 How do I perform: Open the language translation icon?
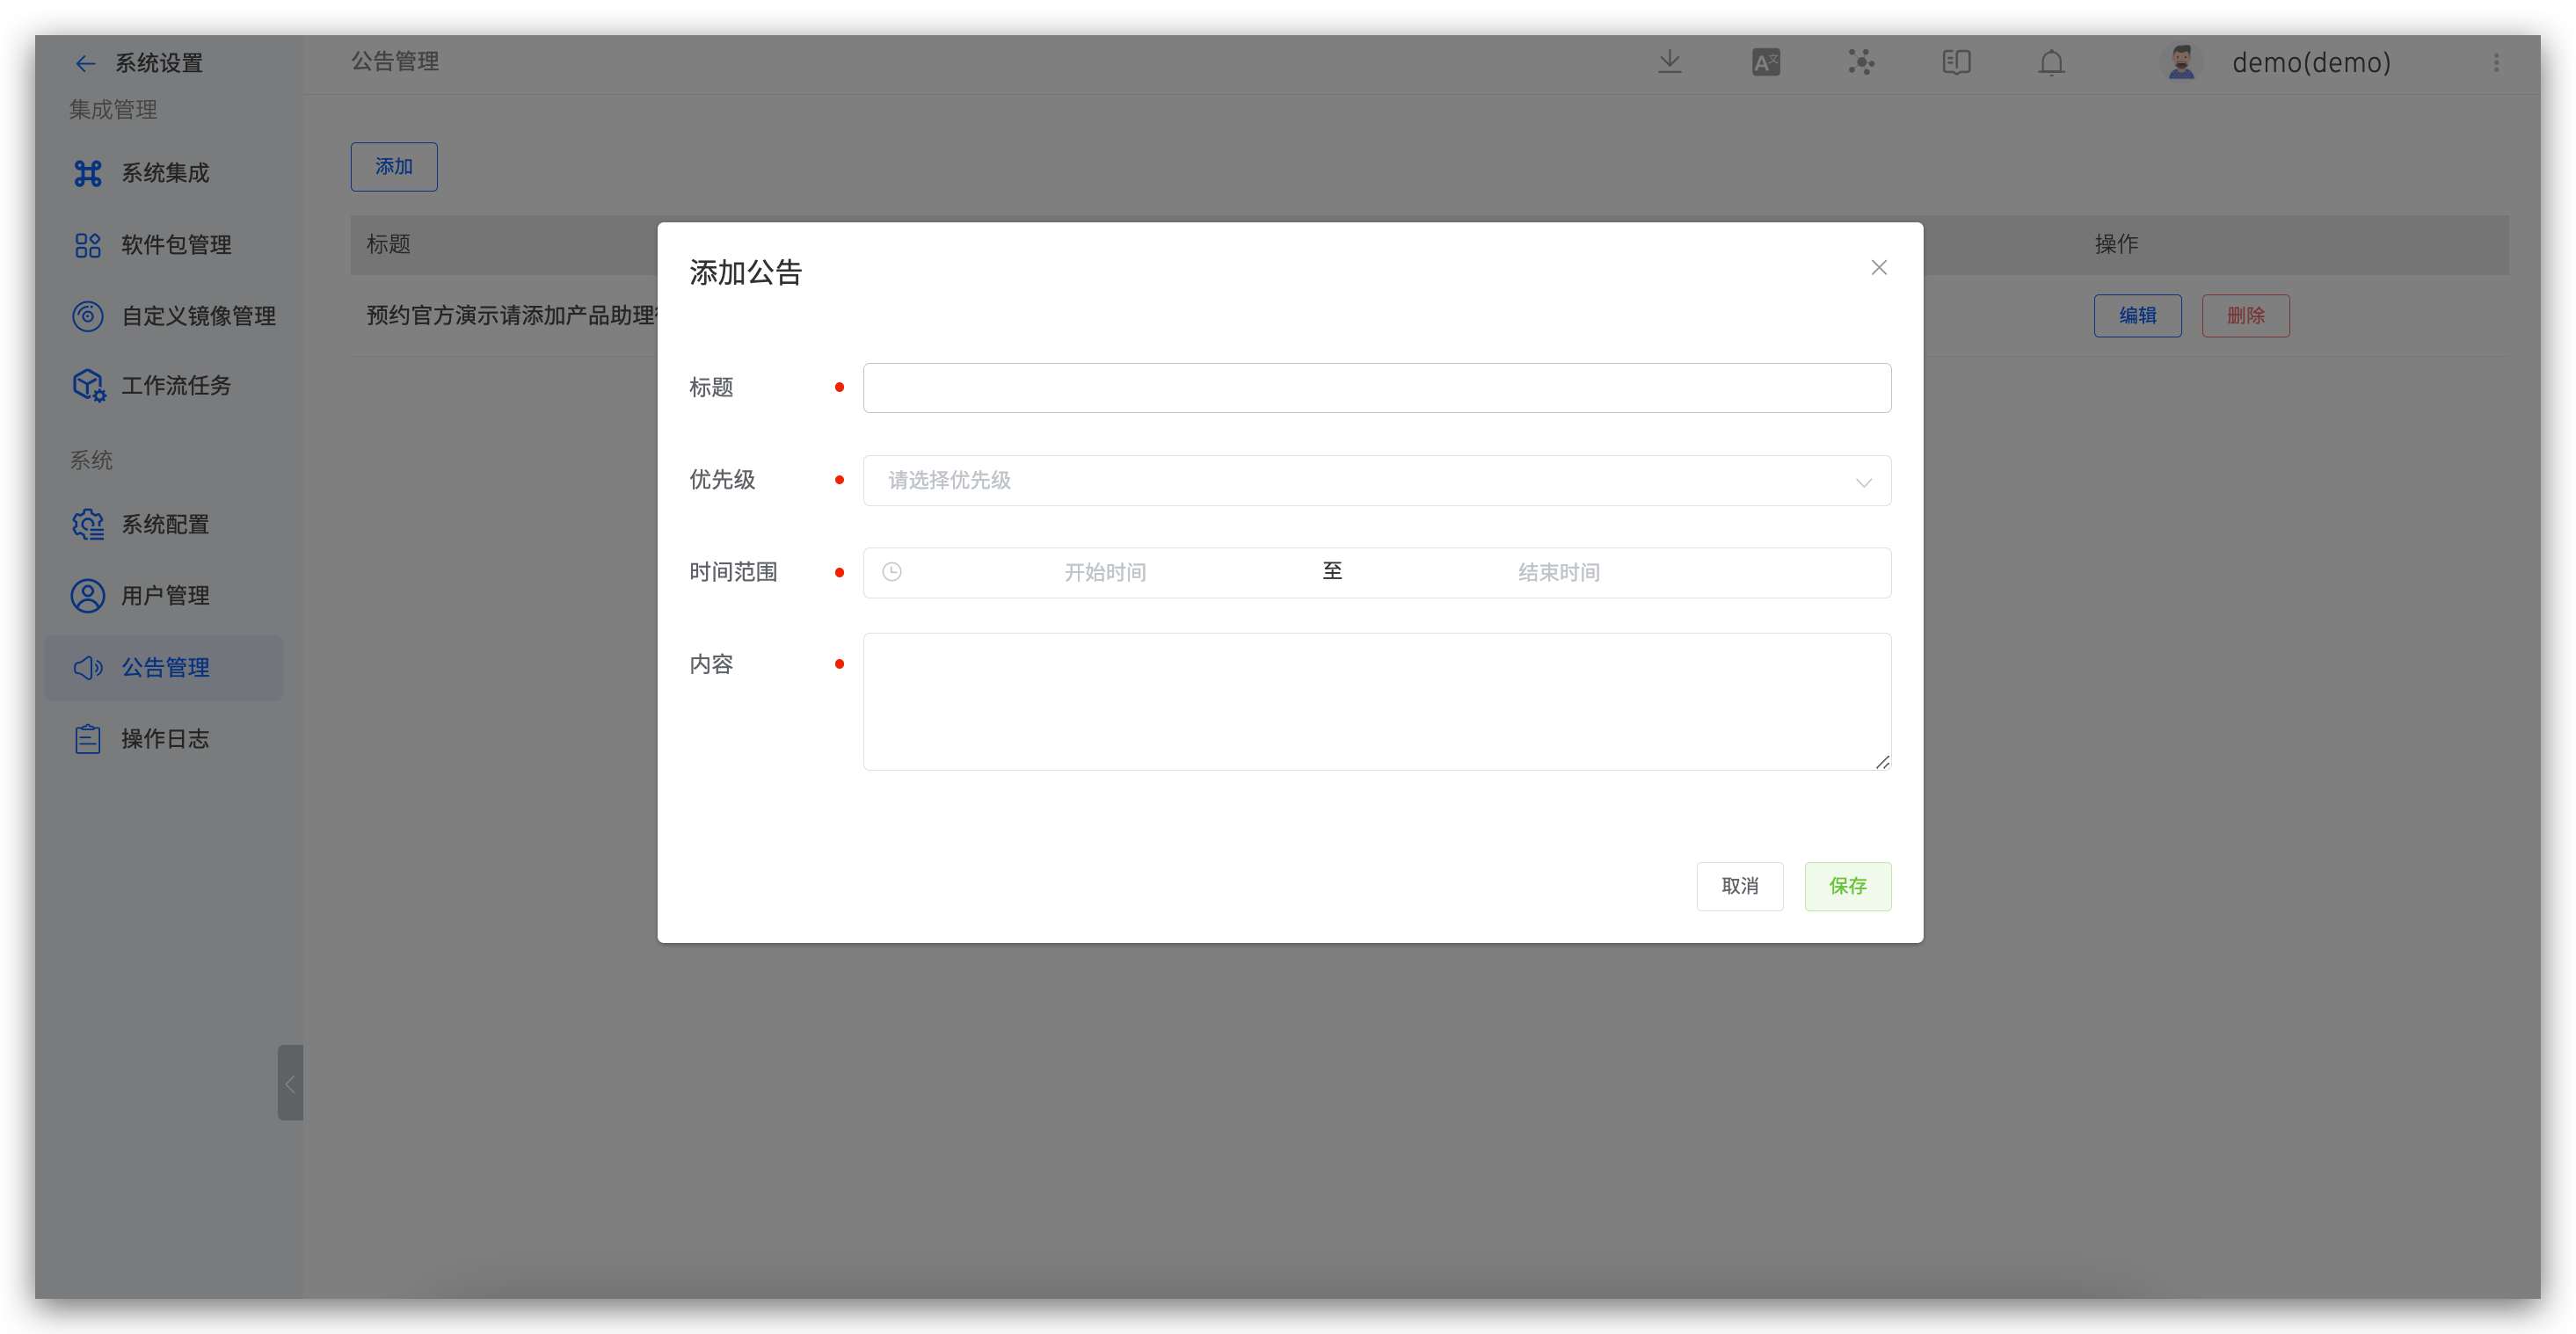tap(1765, 63)
